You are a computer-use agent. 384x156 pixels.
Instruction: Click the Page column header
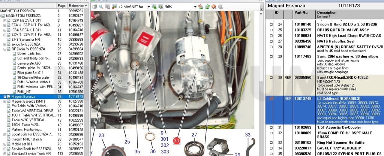[61, 5]
